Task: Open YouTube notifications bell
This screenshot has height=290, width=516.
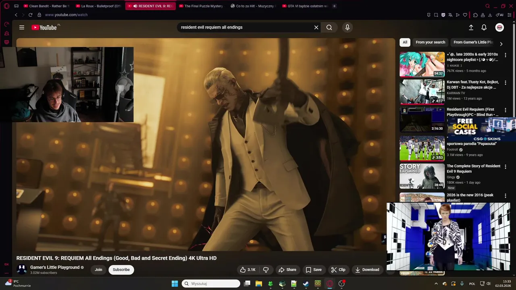Action: tap(484, 27)
